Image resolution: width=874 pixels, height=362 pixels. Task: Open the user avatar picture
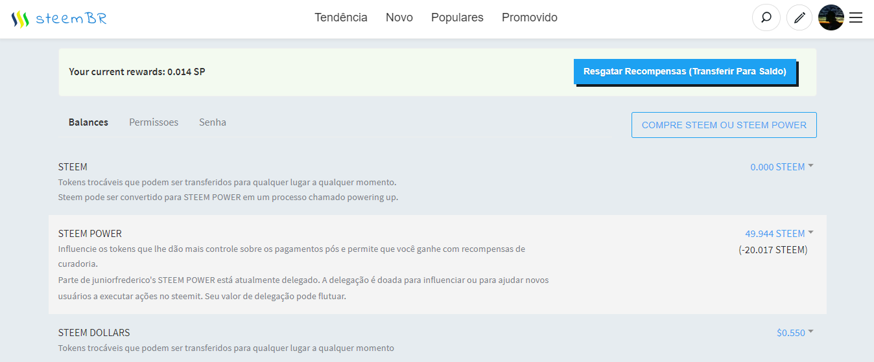(x=831, y=17)
